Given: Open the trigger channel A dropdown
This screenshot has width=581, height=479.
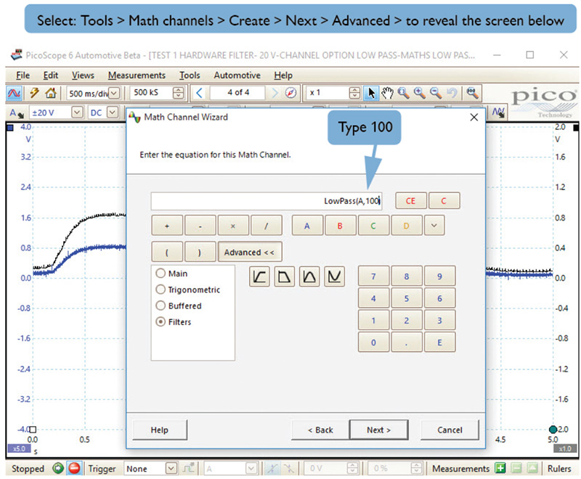Looking at the screenshot, I should (251, 468).
